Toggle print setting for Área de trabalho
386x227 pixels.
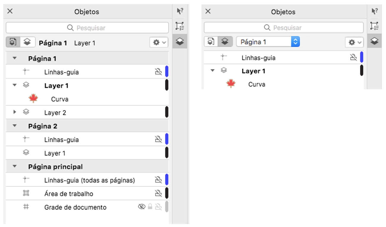(x=158, y=194)
